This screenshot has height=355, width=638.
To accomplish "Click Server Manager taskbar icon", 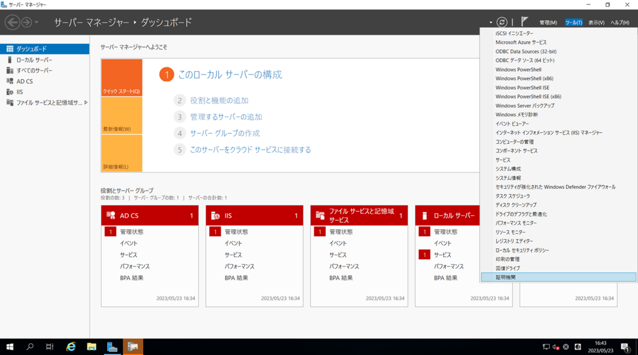I will (x=112, y=347).
